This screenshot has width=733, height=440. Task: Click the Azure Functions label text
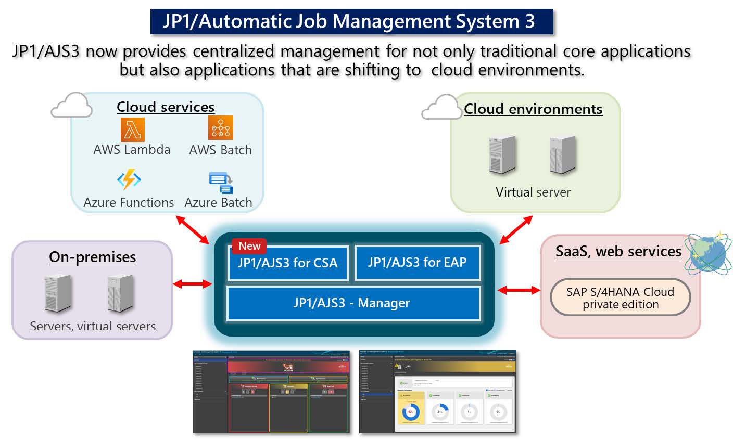pyautogui.click(x=129, y=202)
